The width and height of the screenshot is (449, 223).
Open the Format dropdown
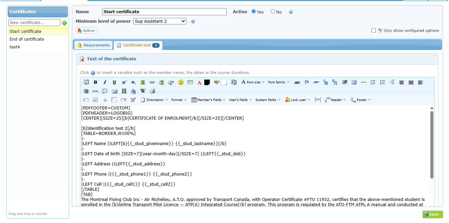pos(179,100)
